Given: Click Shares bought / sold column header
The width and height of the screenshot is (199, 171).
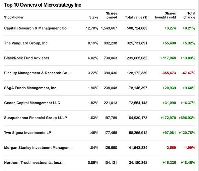Looking at the screenshot, I should tap(165, 15).
